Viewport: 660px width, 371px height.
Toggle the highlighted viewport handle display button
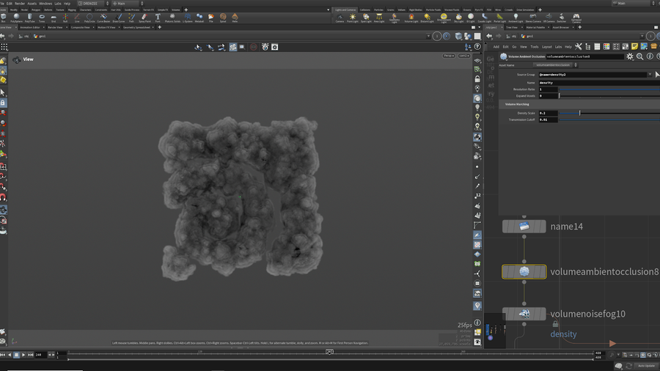point(232,47)
